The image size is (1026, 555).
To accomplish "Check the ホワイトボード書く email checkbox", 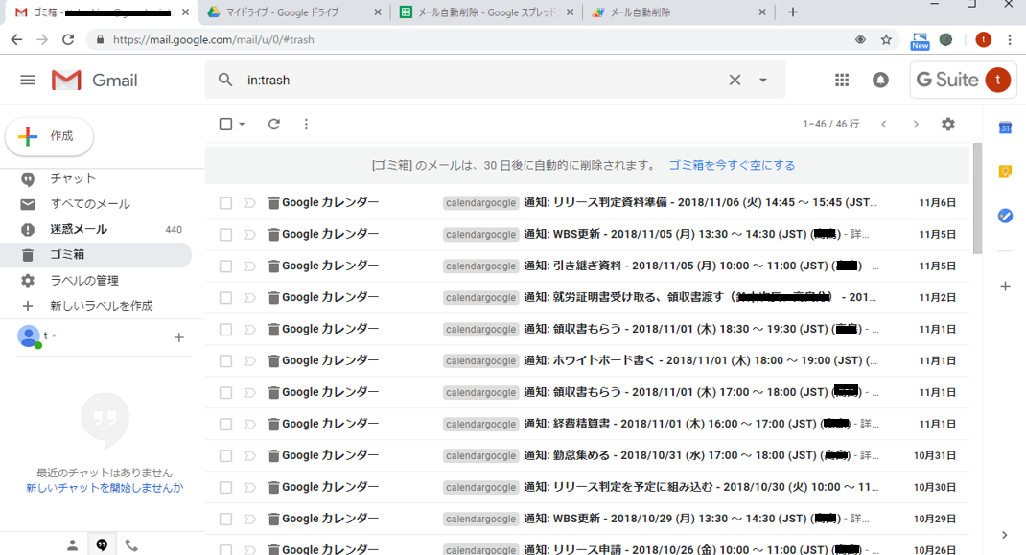I will point(225,360).
